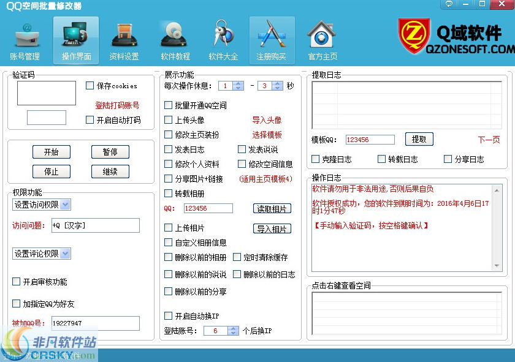Viewport: 515px width, 362px height.
Task: Click the 模板QQ input field
Action: tap(370, 140)
